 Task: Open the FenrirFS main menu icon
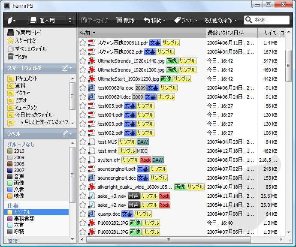pyautogui.click(x=11, y=20)
